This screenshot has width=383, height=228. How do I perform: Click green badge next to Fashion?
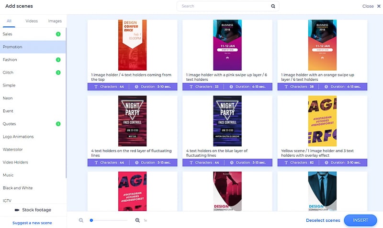58,60
